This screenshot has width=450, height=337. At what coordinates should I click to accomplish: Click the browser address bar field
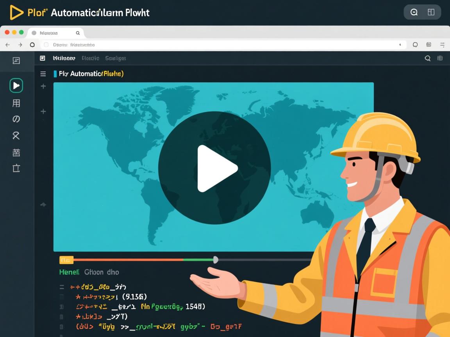click(x=227, y=45)
